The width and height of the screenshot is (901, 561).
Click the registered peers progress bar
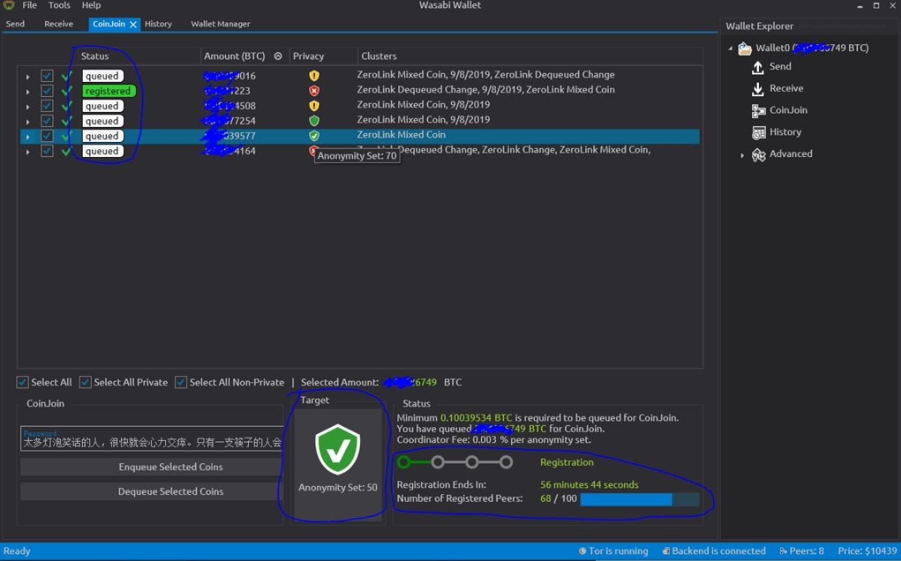pos(639,500)
